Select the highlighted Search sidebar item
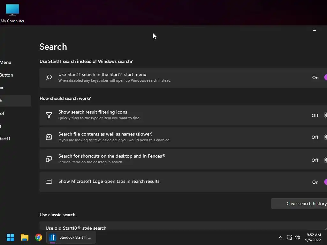This screenshot has width=327, height=245. (x=15, y=100)
